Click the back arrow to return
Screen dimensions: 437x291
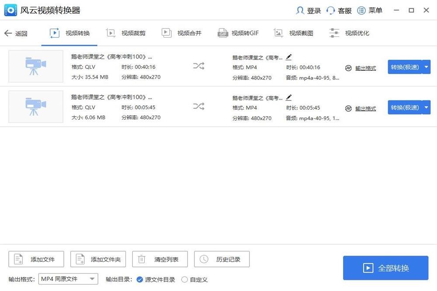pyautogui.click(x=8, y=33)
